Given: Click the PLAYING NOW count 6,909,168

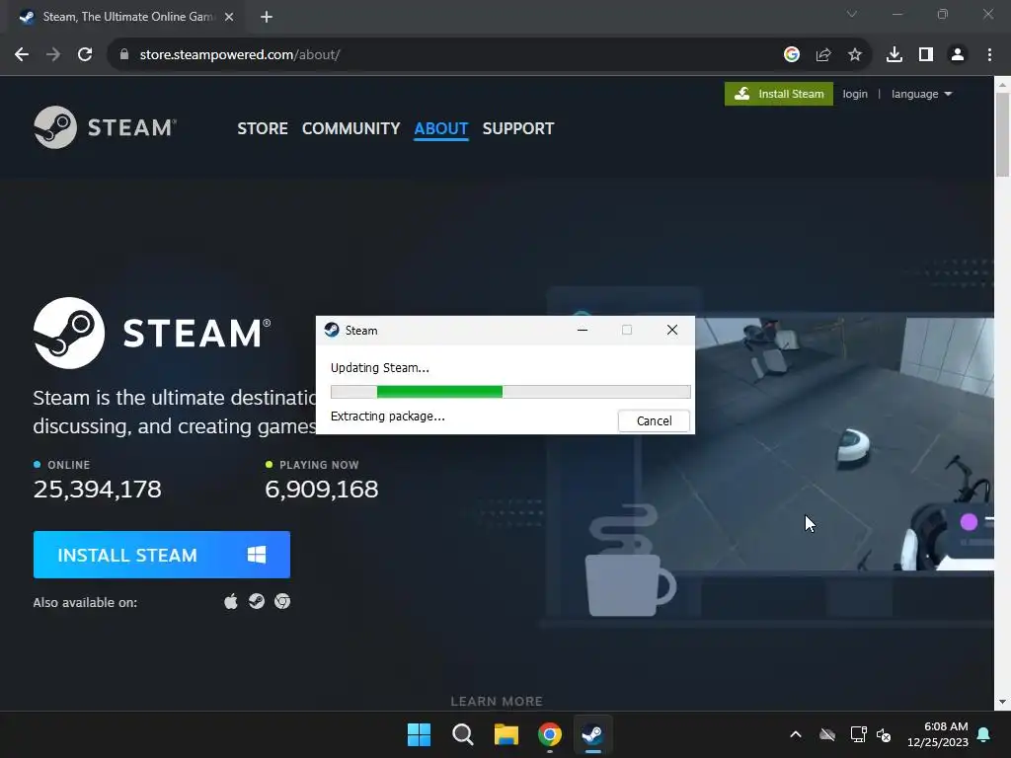Looking at the screenshot, I should [x=322, y=490].
